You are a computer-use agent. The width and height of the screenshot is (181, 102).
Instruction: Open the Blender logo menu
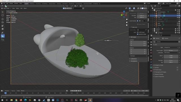click(2, 3)
